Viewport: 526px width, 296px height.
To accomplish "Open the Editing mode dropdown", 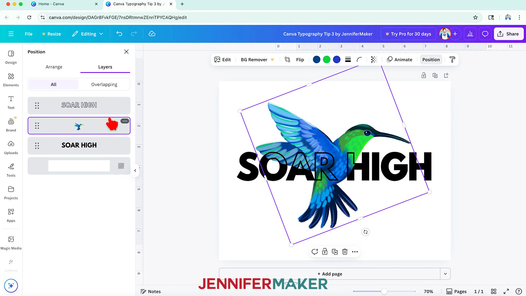I will 88,34.
